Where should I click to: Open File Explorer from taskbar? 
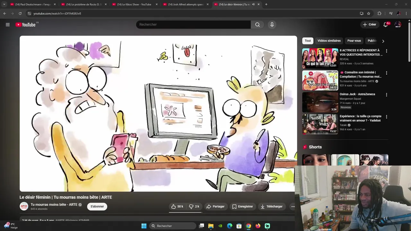tap(211, 226)
